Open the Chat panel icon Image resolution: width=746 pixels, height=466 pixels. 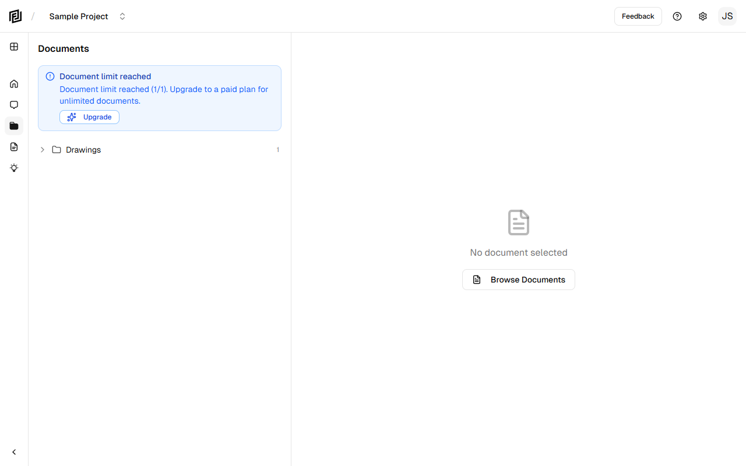[14, 105]
